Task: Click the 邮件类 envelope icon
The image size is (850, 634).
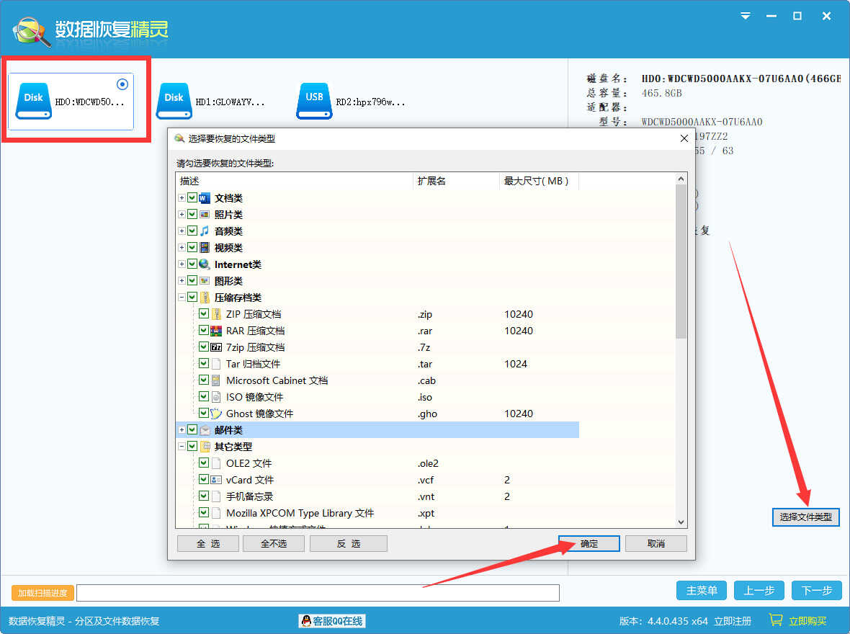Action: click(x=205, y=430)
